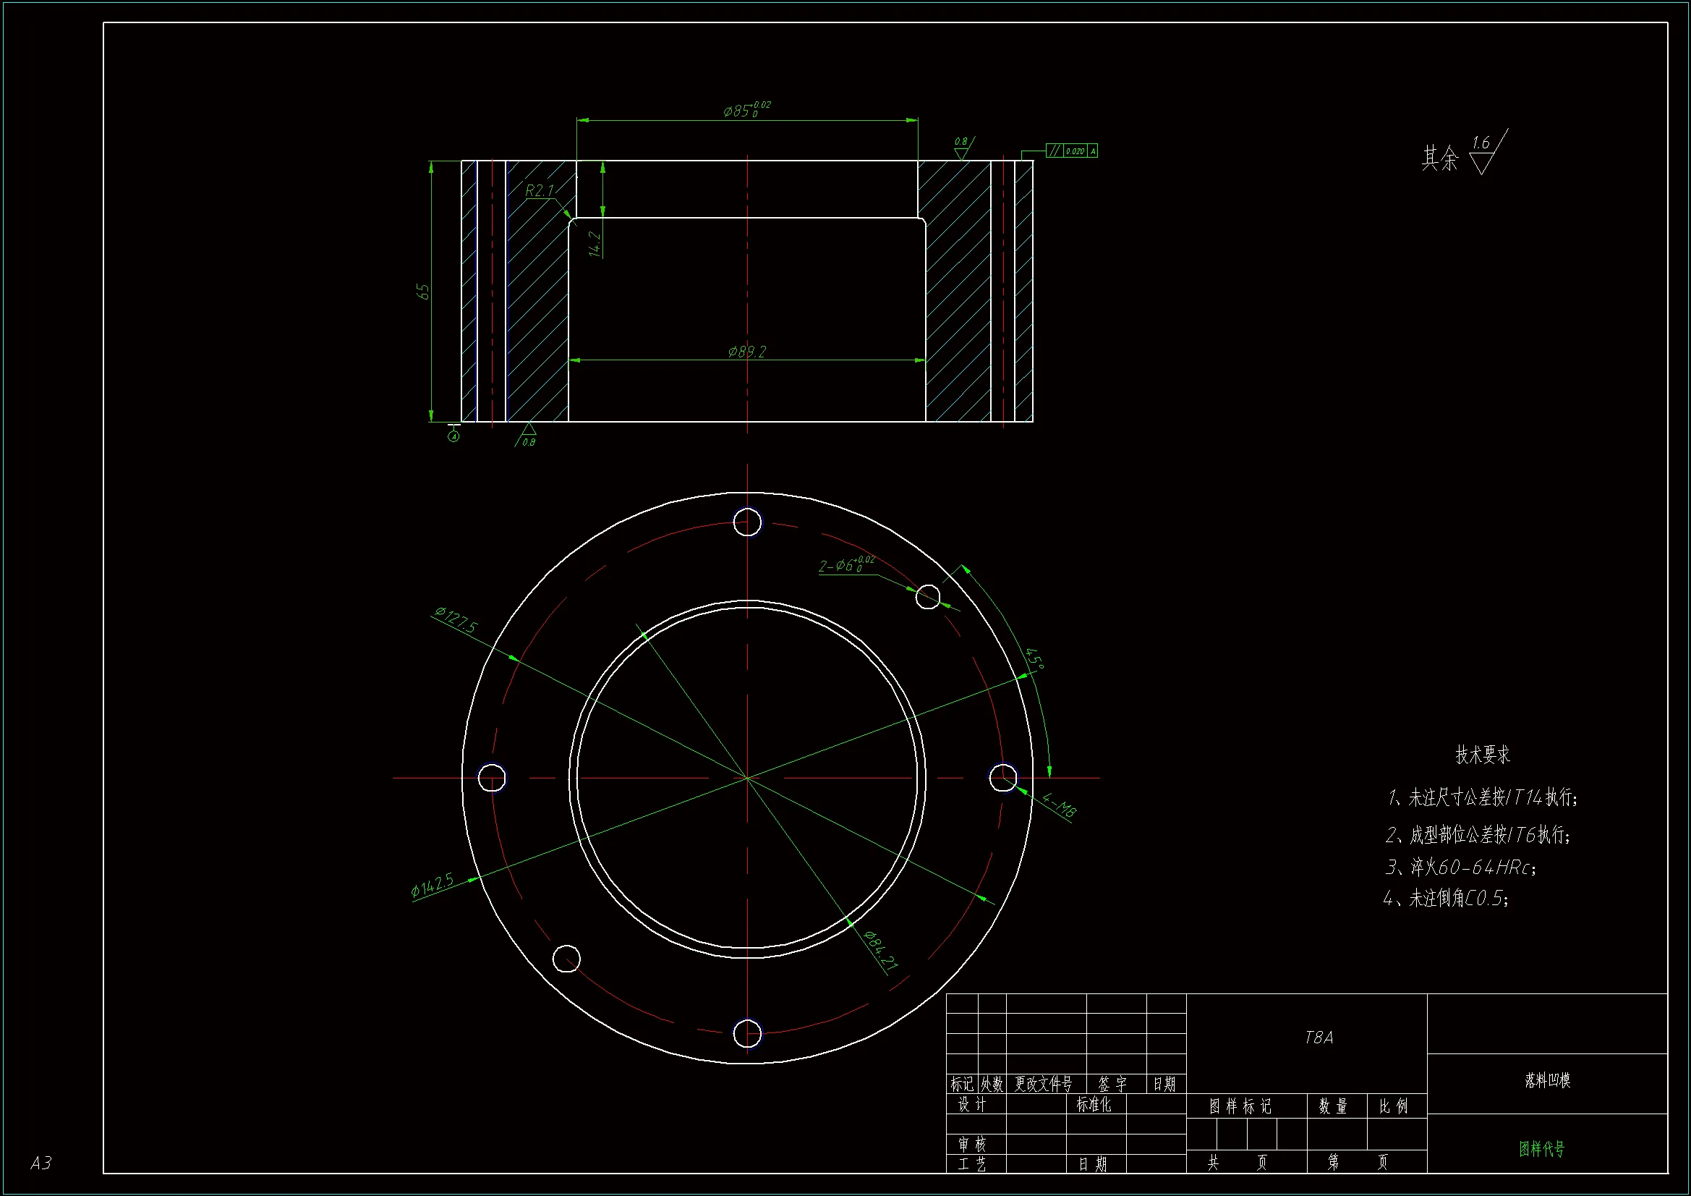
Task: Select the Ø127.5 dimension label
Action: point(456,621)
